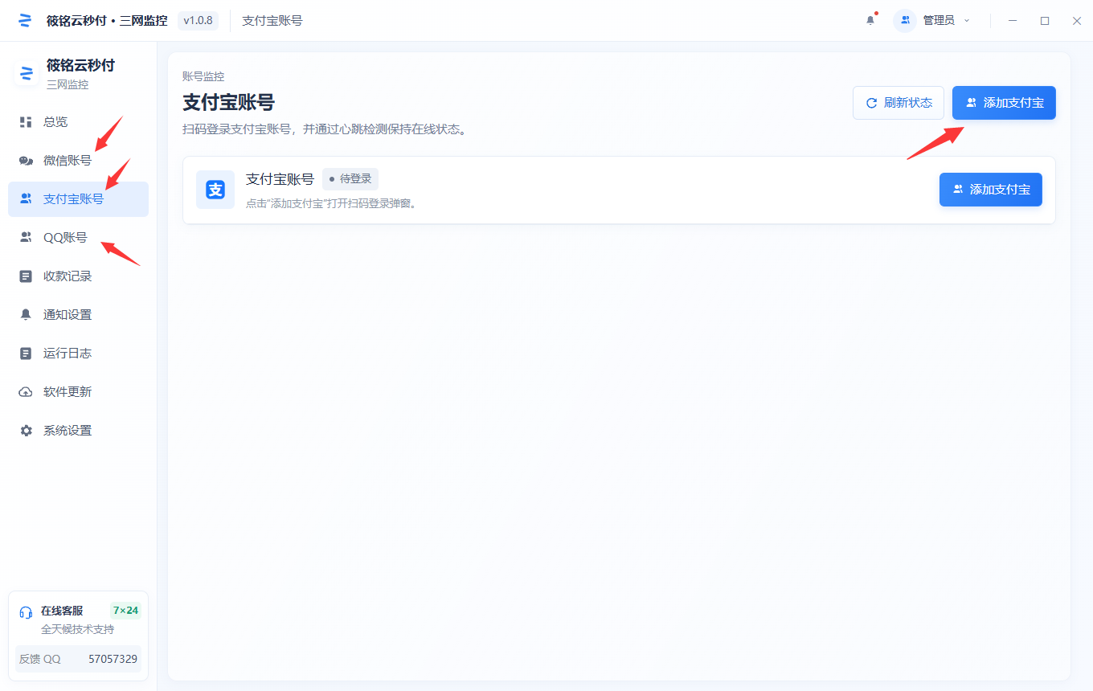This screenshot has width=1093, height=691.
Task: Click the 点击“添加支付宝”打开扫码登录弹窗 hint text
Action: point(331,203)
